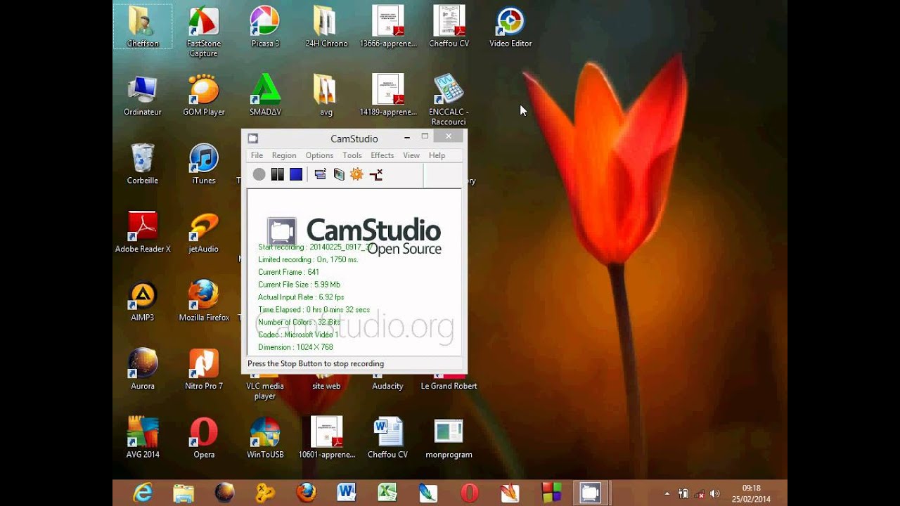The image size is (900, 506).
Task: Select the SMADAV desktop shortcut
Action: [265, 96]
